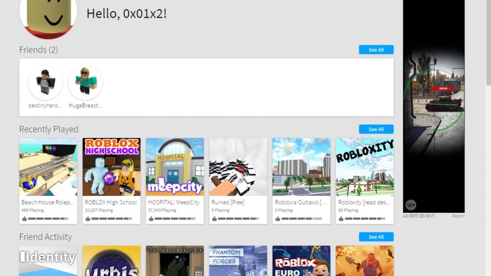Click thumbs-up icon under Robloxity

341,219
